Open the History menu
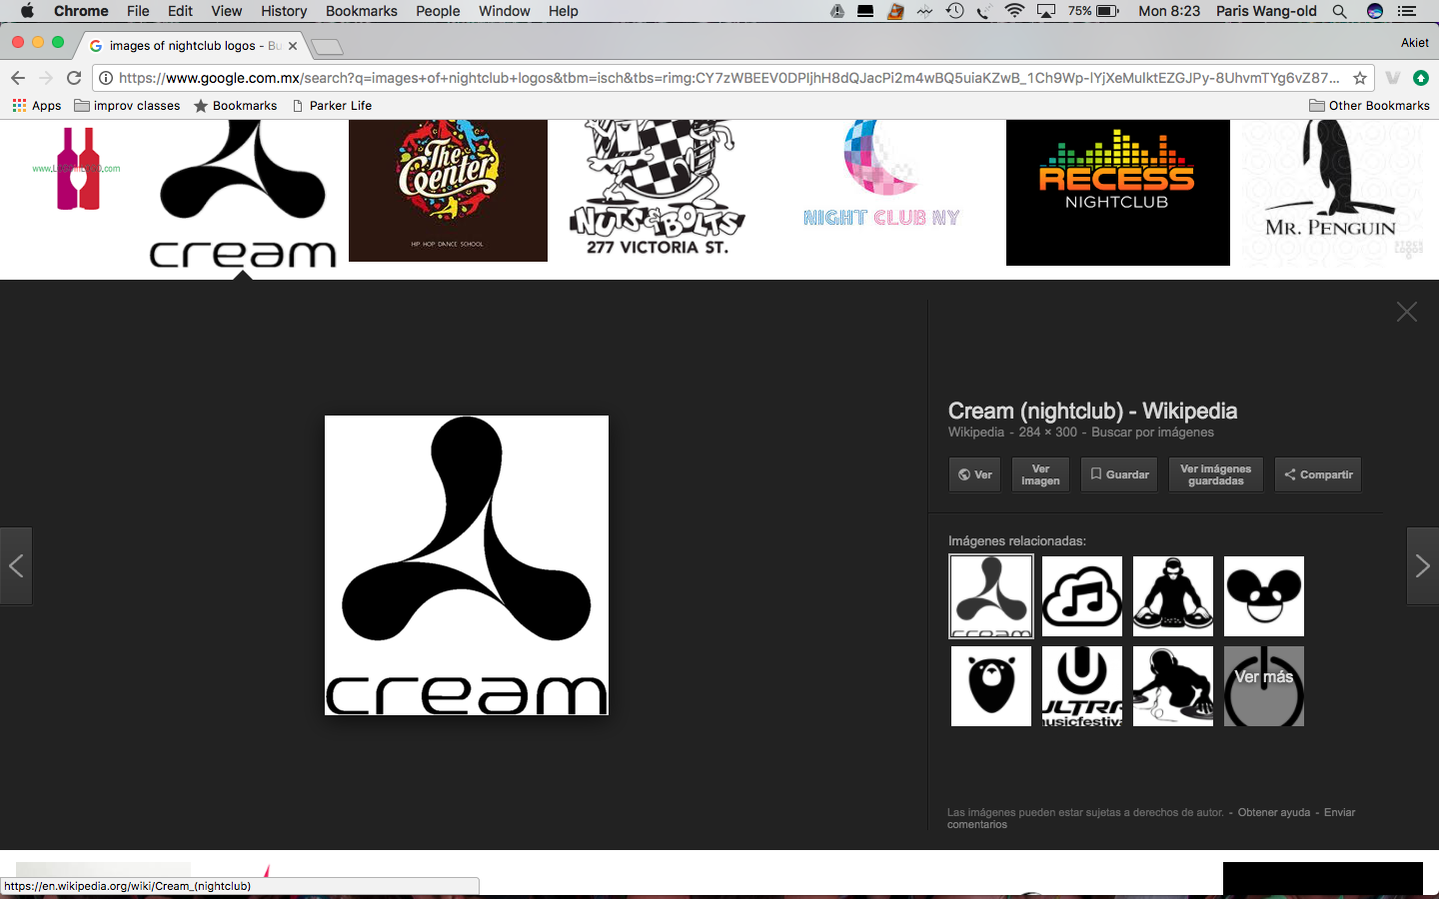Screen dimensions: 1439x899 click(x=284, y=11)
